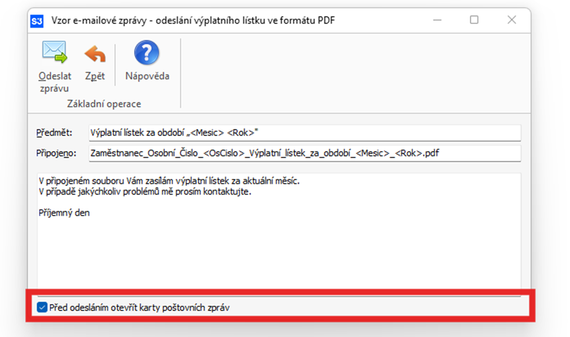Click the 'Základní operace' group caption
The width and height of the screenshot is (570, 337).
(104, 104)
